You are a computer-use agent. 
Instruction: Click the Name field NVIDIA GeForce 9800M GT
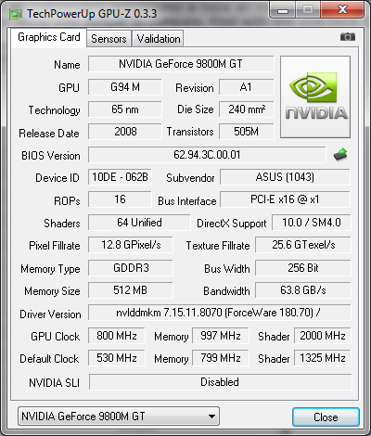pyautogui.click(x=181, y=64)
